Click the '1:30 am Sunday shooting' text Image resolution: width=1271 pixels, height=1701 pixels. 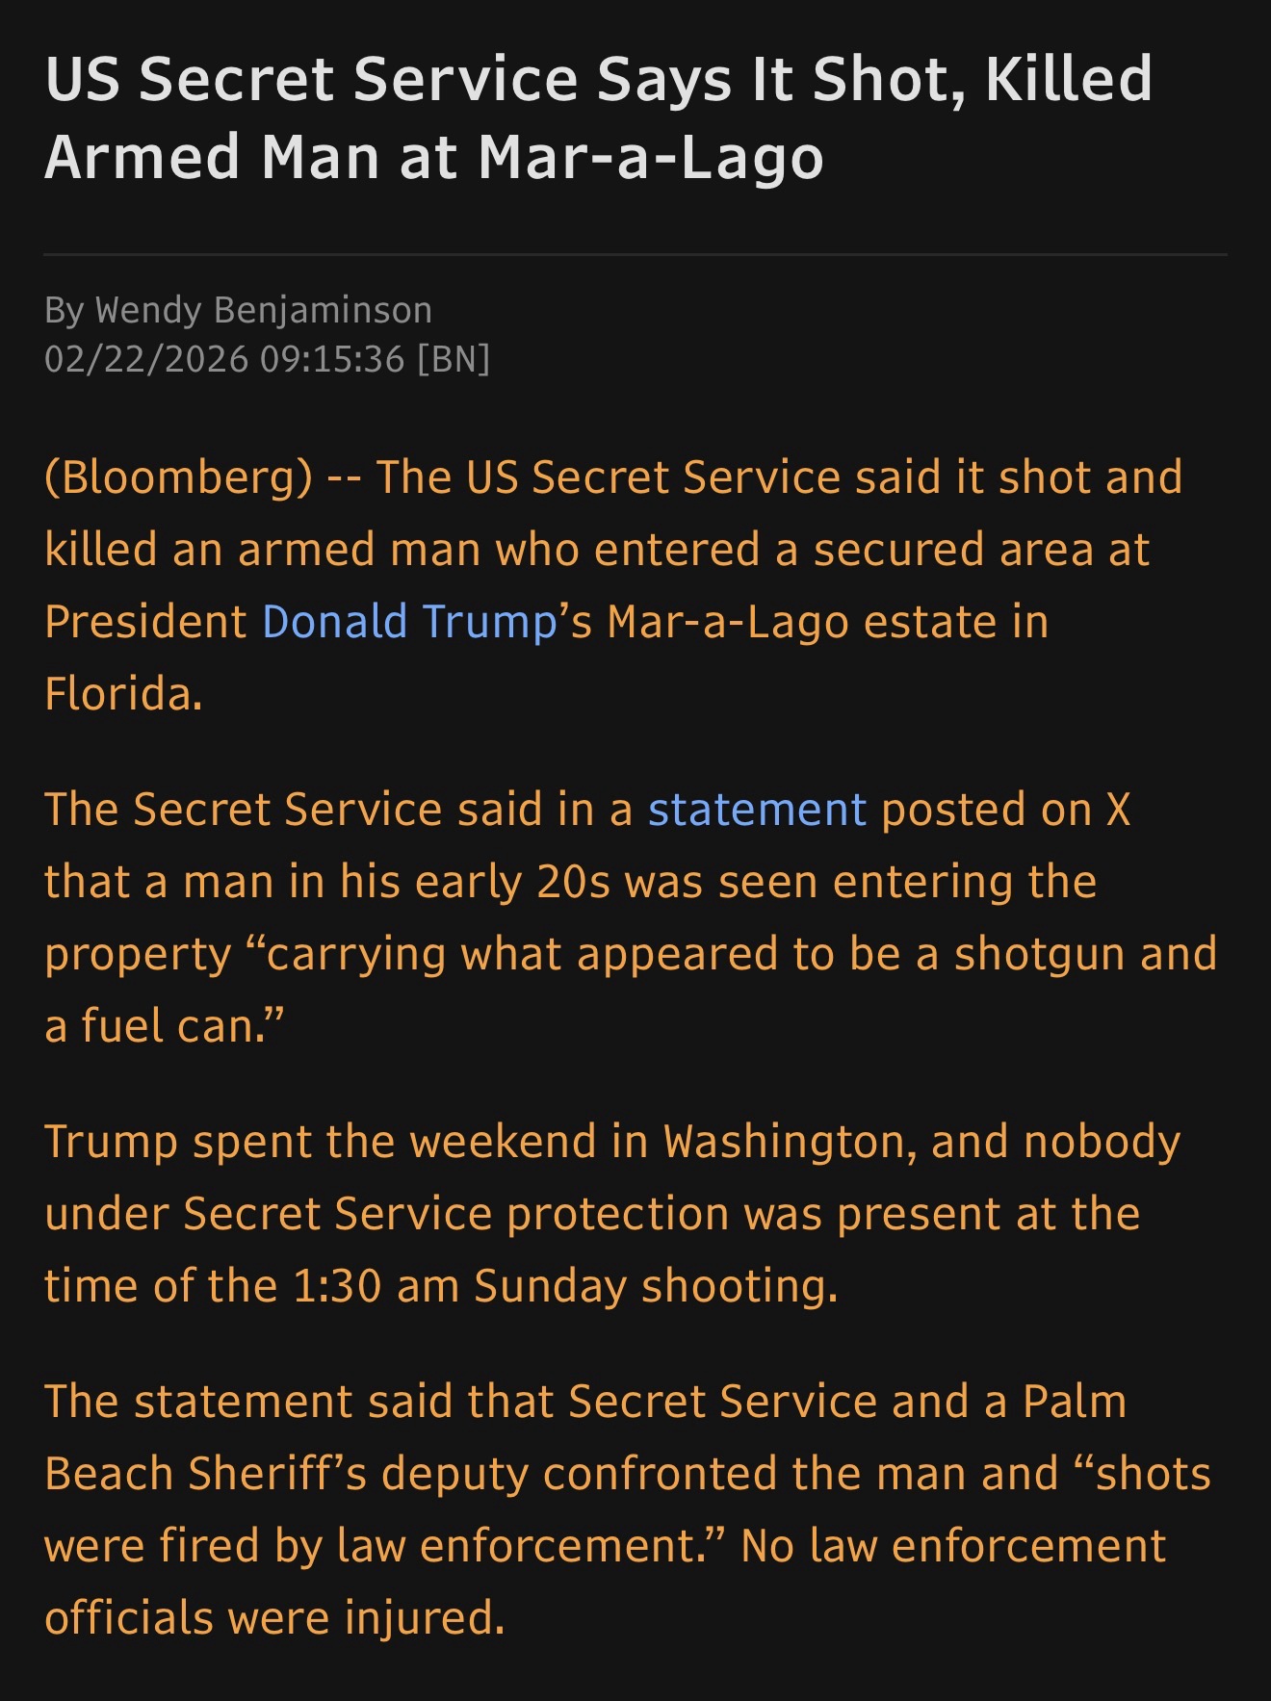(x=563, y=1286)
